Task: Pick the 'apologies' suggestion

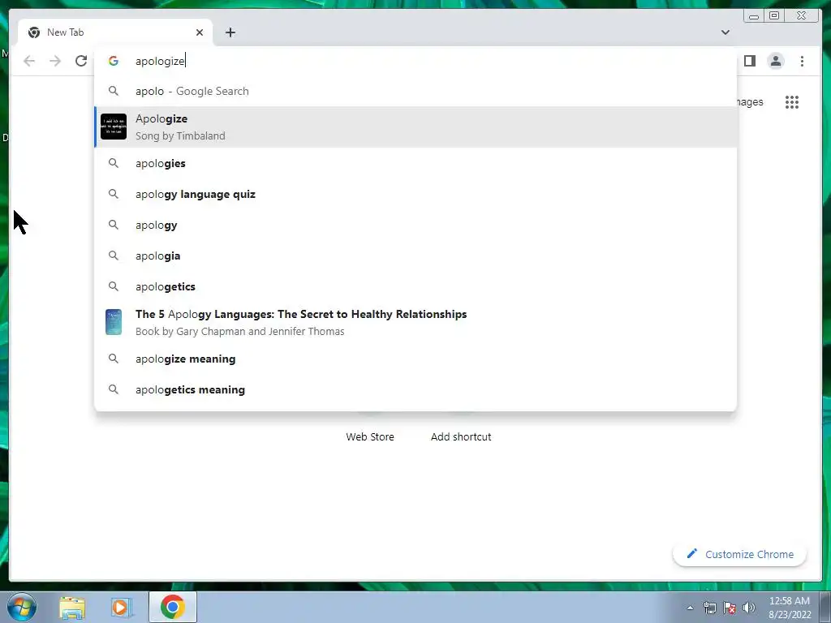Action: pyautogui.click(x=415, y=163)
